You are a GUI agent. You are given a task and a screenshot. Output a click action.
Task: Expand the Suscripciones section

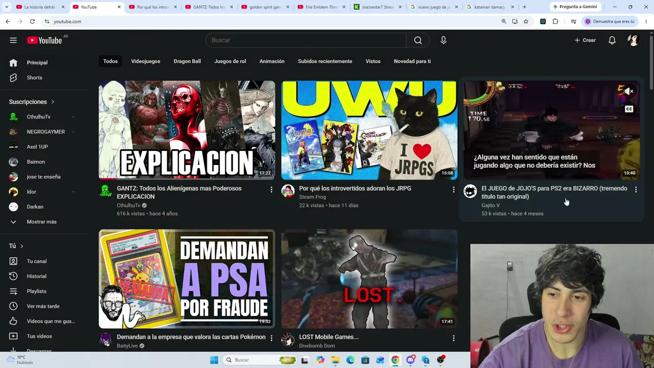tap(32, 102)
